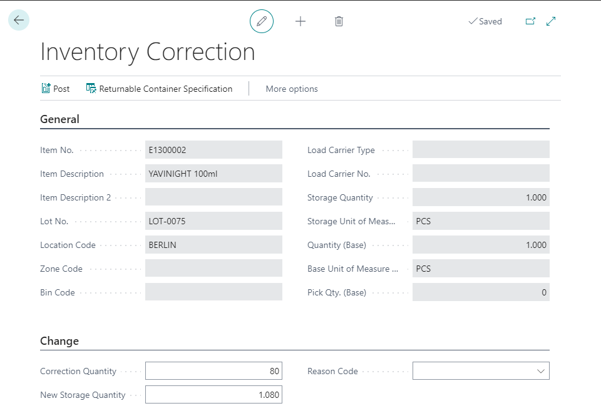This screenshot has width=601, height=416.
Task: Click Item Description value YAVINIGHT 100ml
Action: tap(213, 174)
